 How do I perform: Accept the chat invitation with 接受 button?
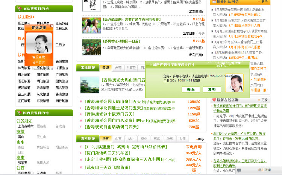[x=191, y=89]
